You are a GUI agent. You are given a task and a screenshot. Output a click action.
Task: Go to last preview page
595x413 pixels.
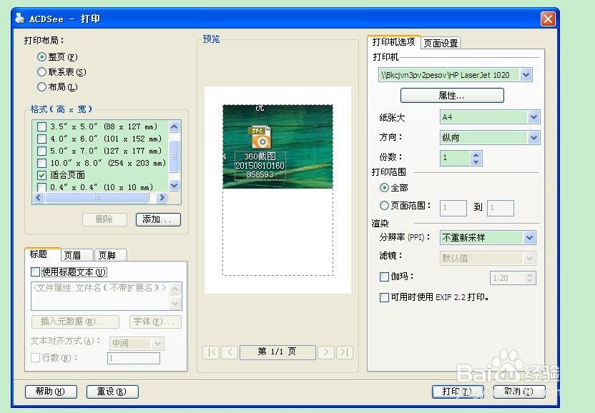coord(345,352)
